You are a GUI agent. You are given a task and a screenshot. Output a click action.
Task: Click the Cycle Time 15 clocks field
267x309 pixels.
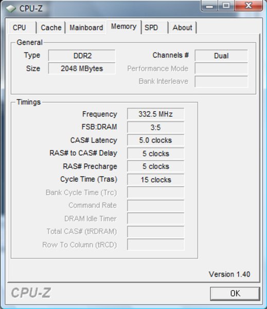tap(155, 180)
